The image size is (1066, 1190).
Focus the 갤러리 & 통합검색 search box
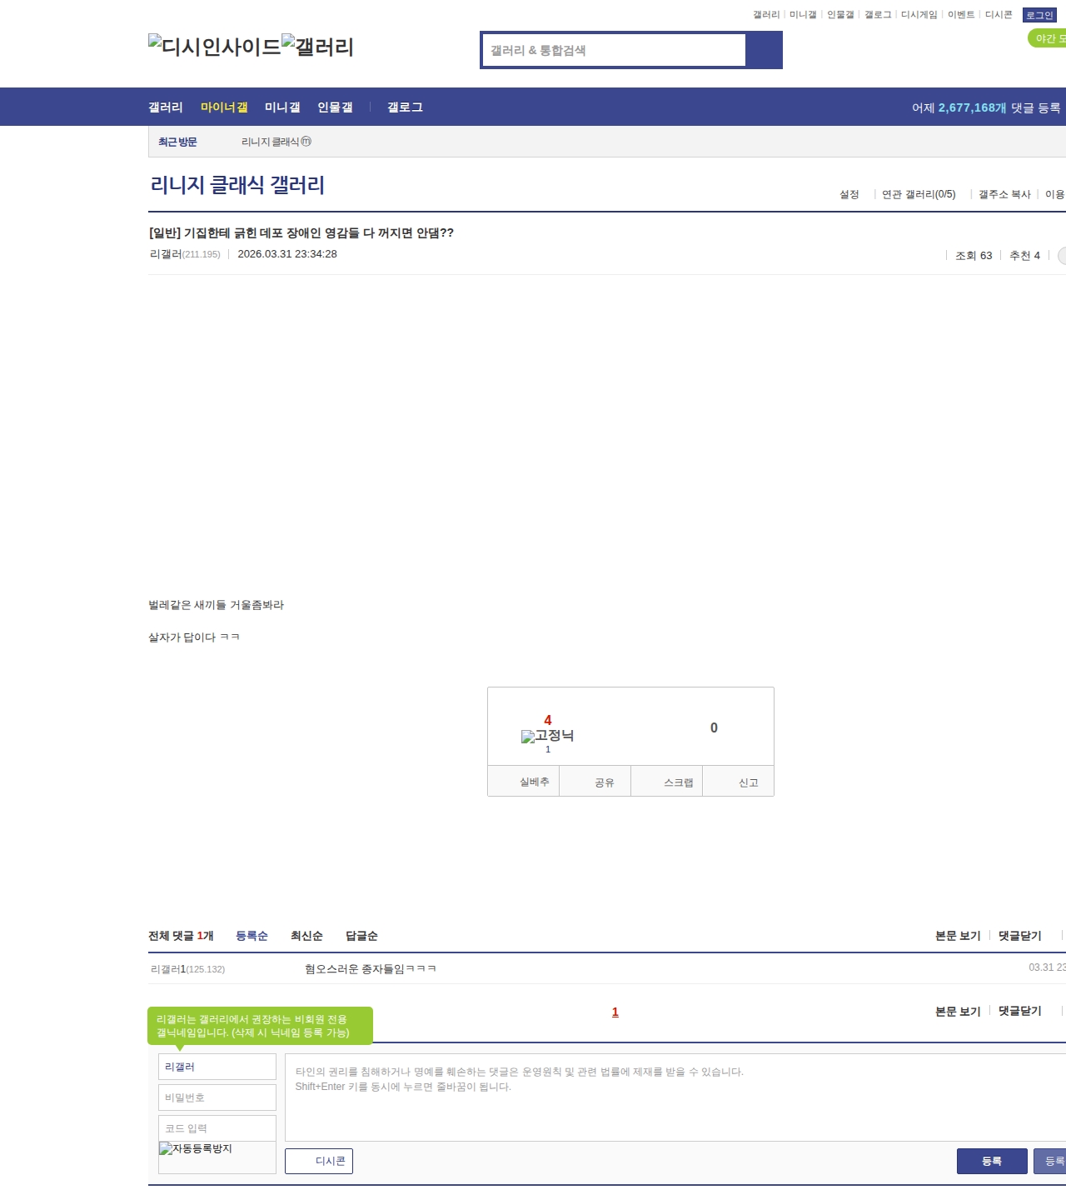point(614,50)
